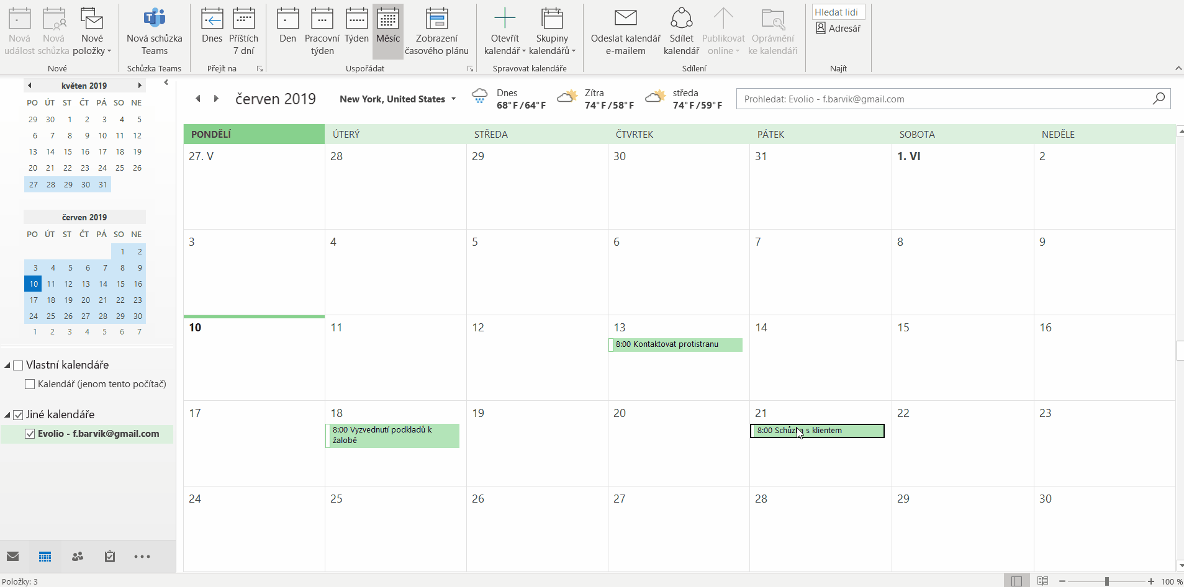1184x587 pixels.
Task: Click Sdílet kalendář icon
Action: pyautogui.click(x=681, y=32)
